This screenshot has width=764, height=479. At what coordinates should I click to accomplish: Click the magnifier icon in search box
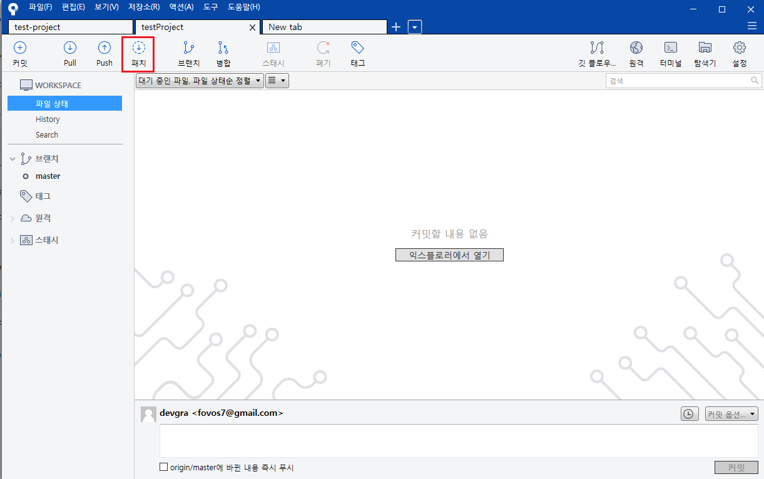point(755,81)
